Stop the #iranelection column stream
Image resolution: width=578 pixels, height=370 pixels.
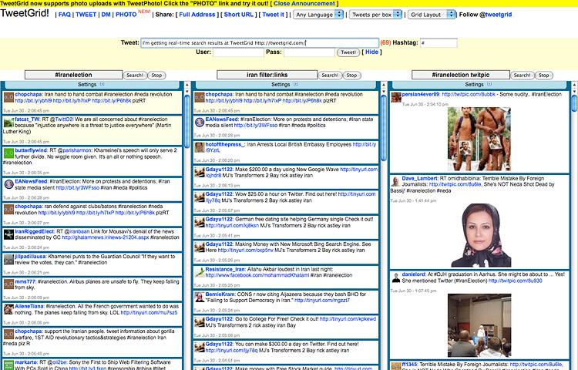pyautogui.click(x=156, y=76)
